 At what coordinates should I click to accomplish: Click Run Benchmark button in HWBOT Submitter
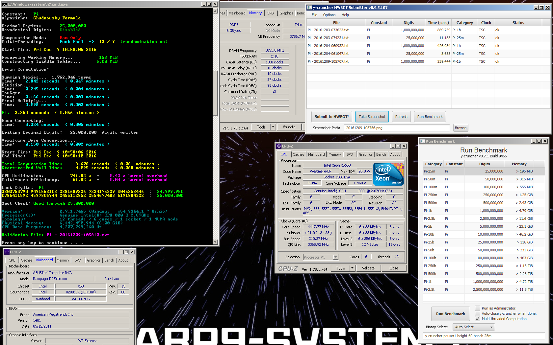click(430, 117)
